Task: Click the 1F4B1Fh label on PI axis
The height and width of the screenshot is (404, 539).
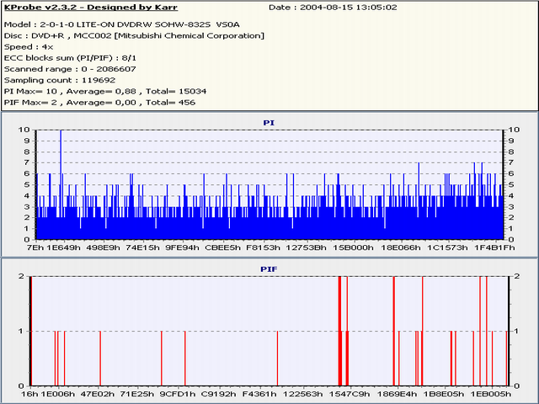Action: (494, 247)
